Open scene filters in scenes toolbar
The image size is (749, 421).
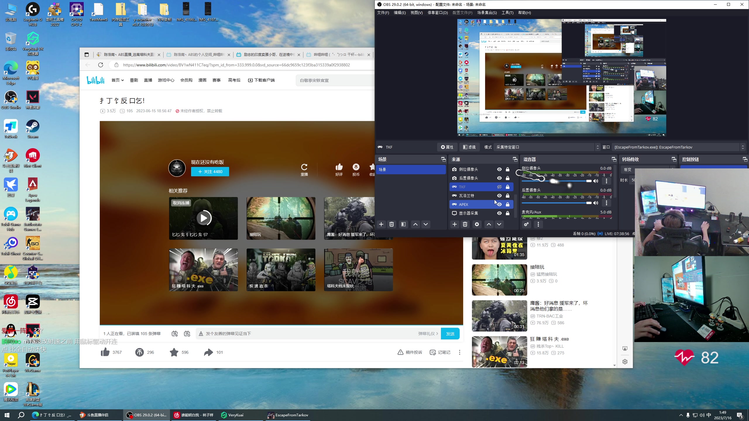tap(403, 224)
